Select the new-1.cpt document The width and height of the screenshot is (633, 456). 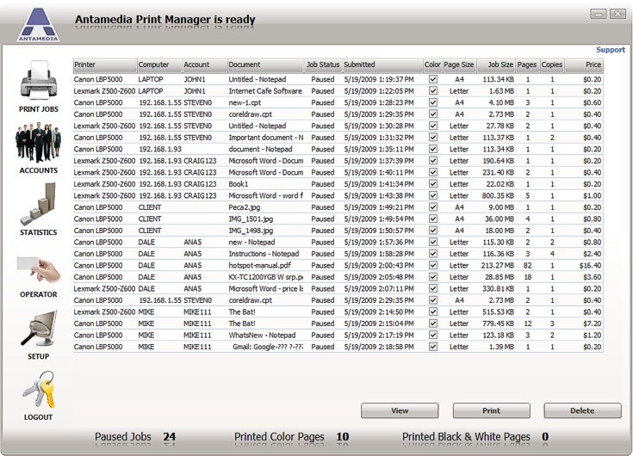click(245, 102)
